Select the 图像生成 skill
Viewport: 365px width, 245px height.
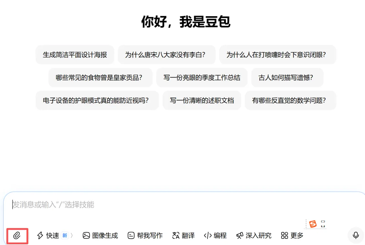[x=100, y=236]
